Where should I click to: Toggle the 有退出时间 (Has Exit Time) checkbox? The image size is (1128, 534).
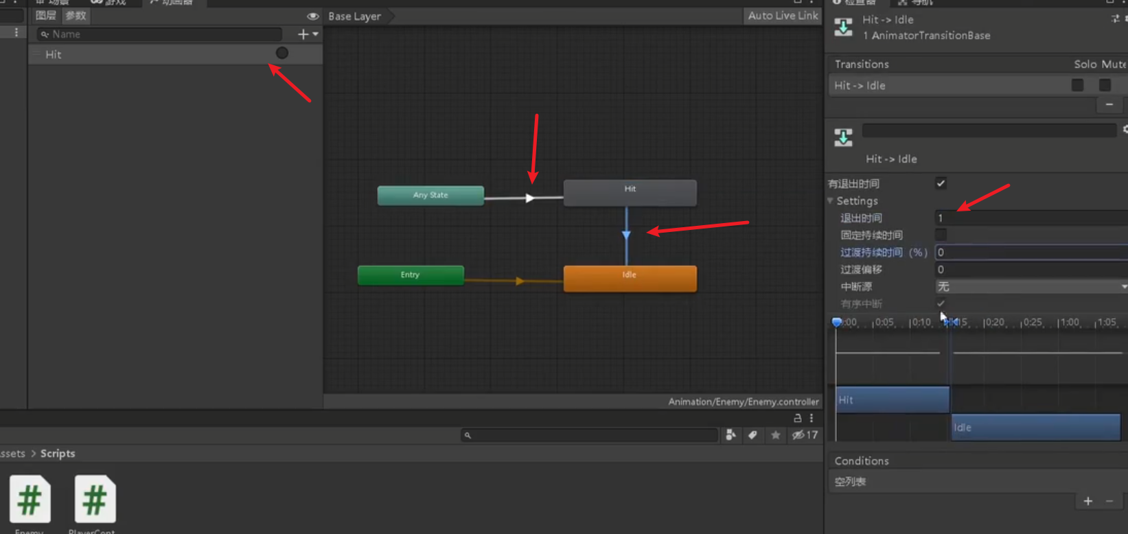click(941, 183)
